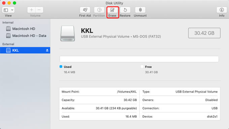Click the Macintosh HD - Data disk icon
This screenshot has width=229, height=129.
tap(8, 36)
